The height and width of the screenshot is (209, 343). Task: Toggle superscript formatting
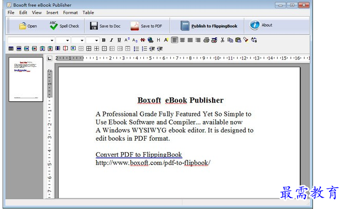pyautogui.click(x=127, y=40)
